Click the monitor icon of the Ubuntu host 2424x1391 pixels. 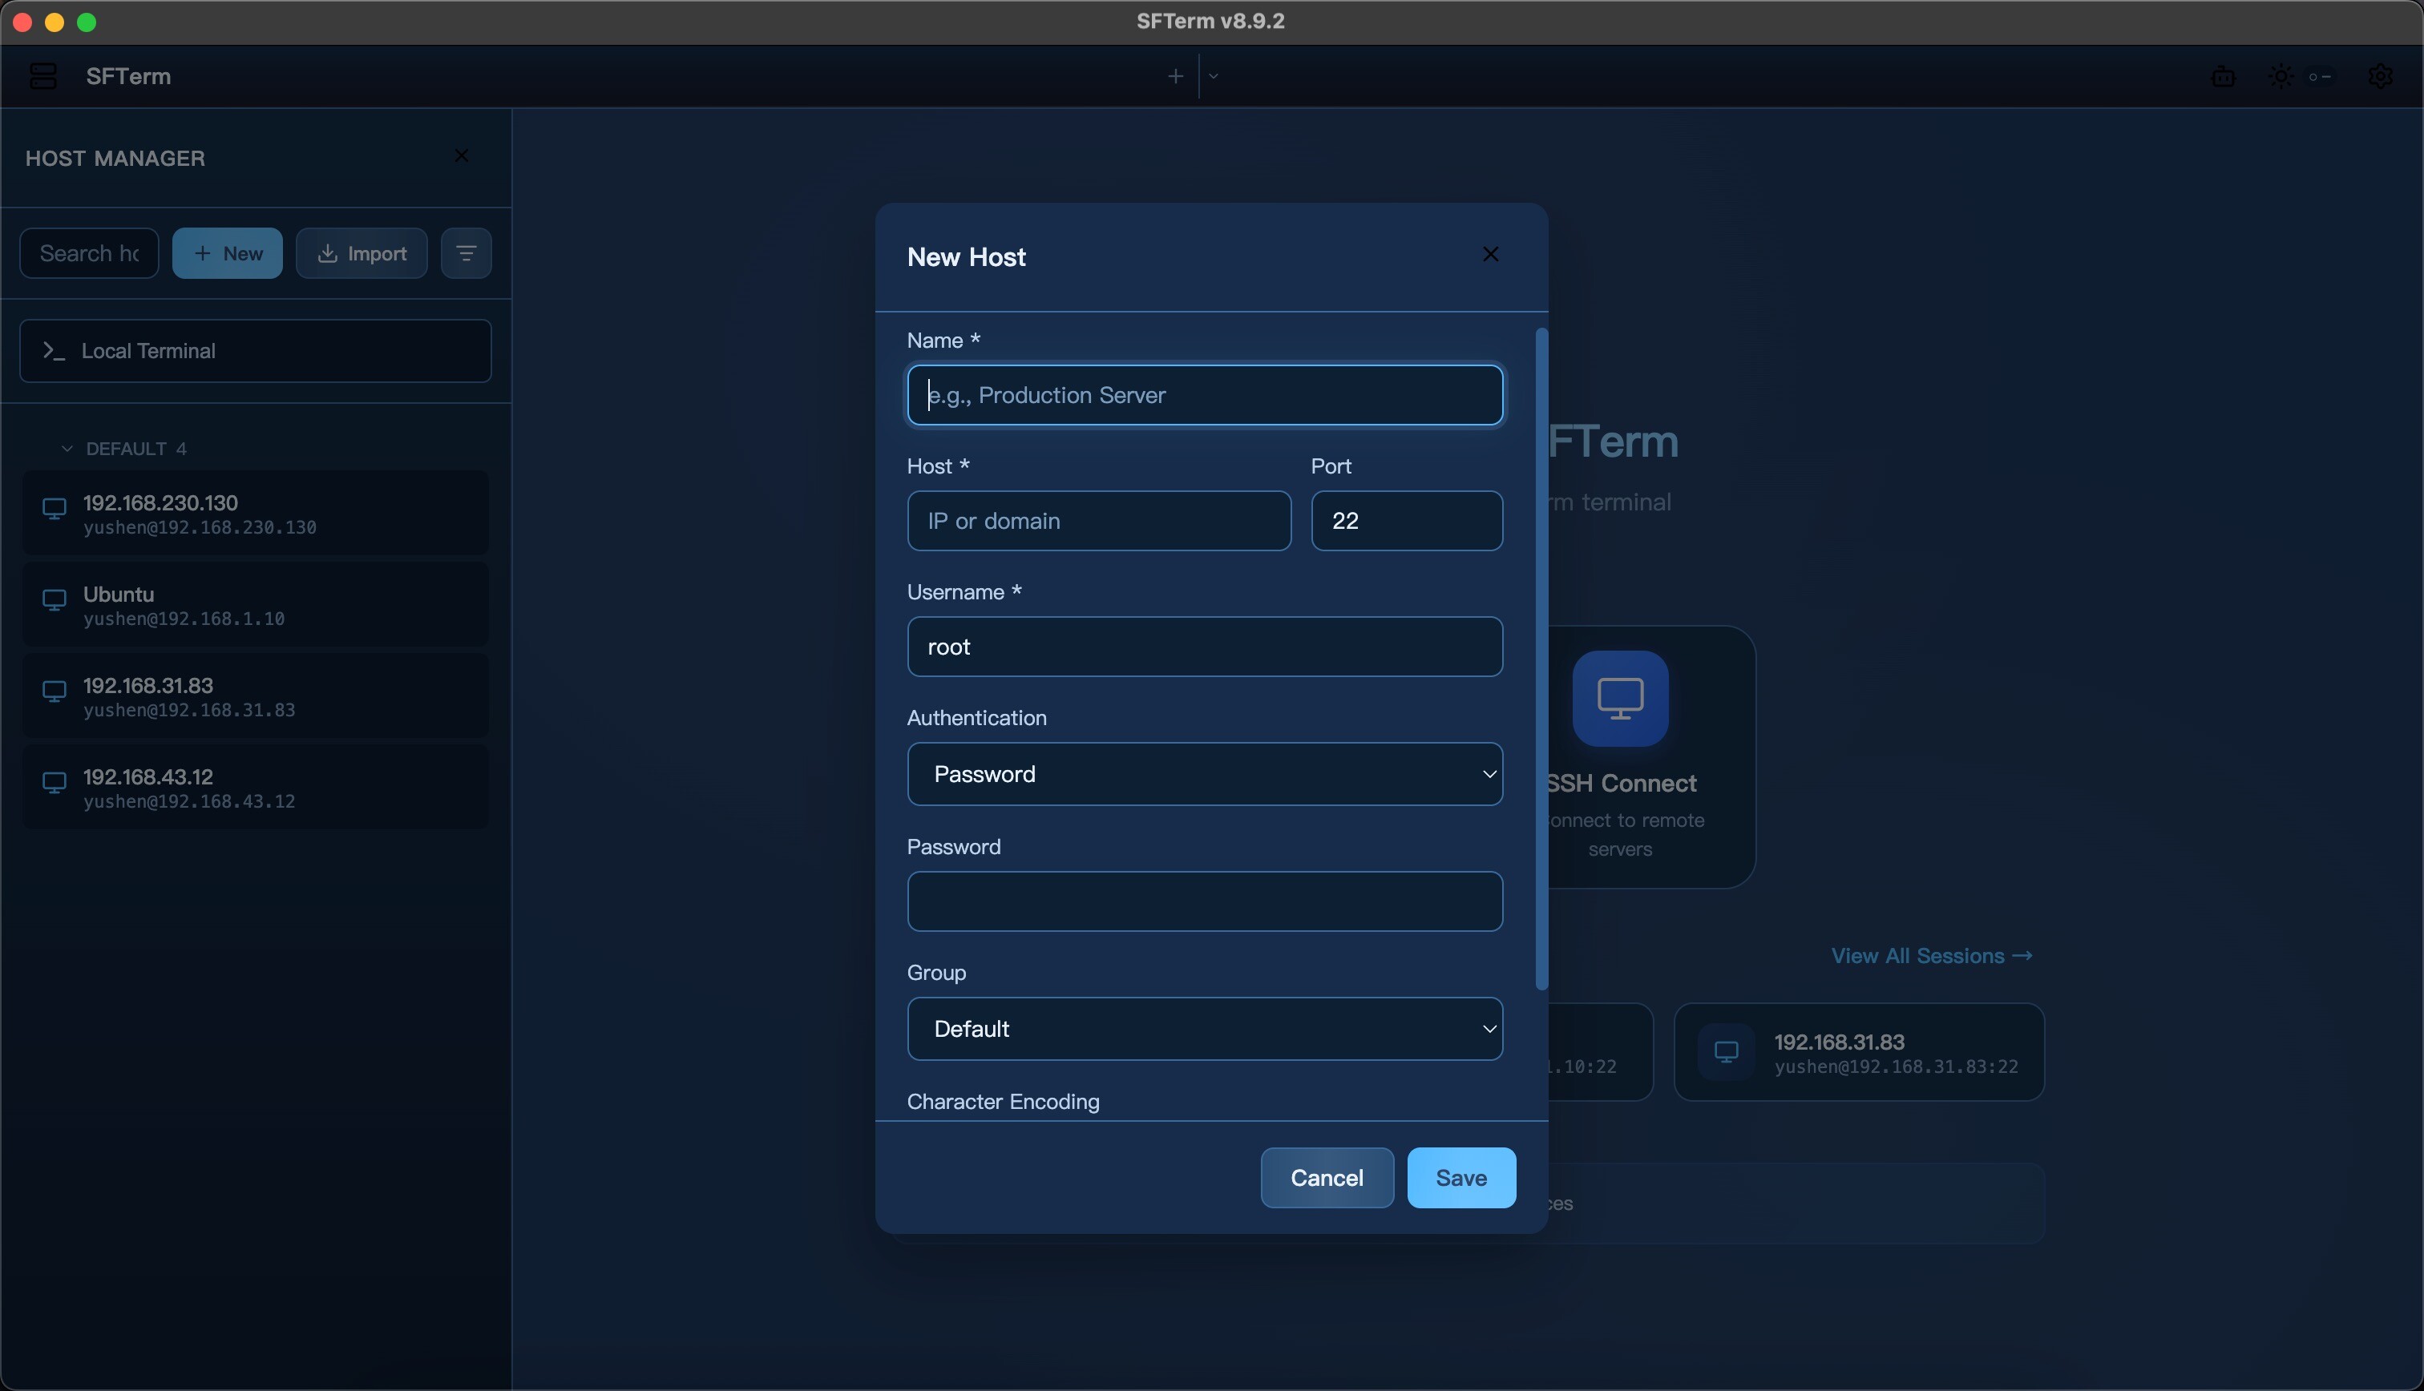[x=54, y=600]
